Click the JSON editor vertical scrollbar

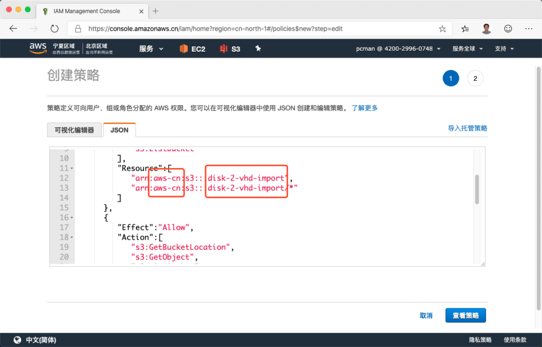click(x=477, y=189)
